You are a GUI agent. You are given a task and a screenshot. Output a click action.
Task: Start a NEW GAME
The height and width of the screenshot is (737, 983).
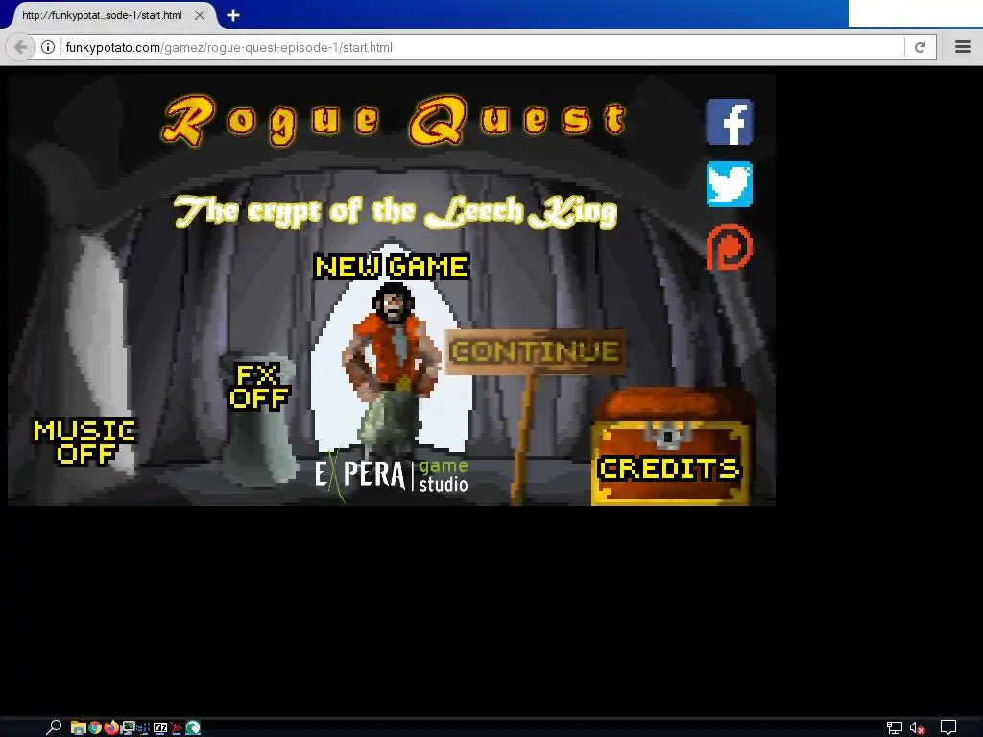(392, 267)
